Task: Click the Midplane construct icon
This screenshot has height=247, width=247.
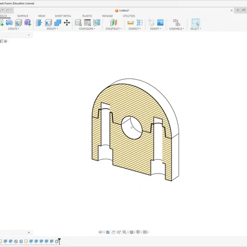Action: click(x=114, y=23)
